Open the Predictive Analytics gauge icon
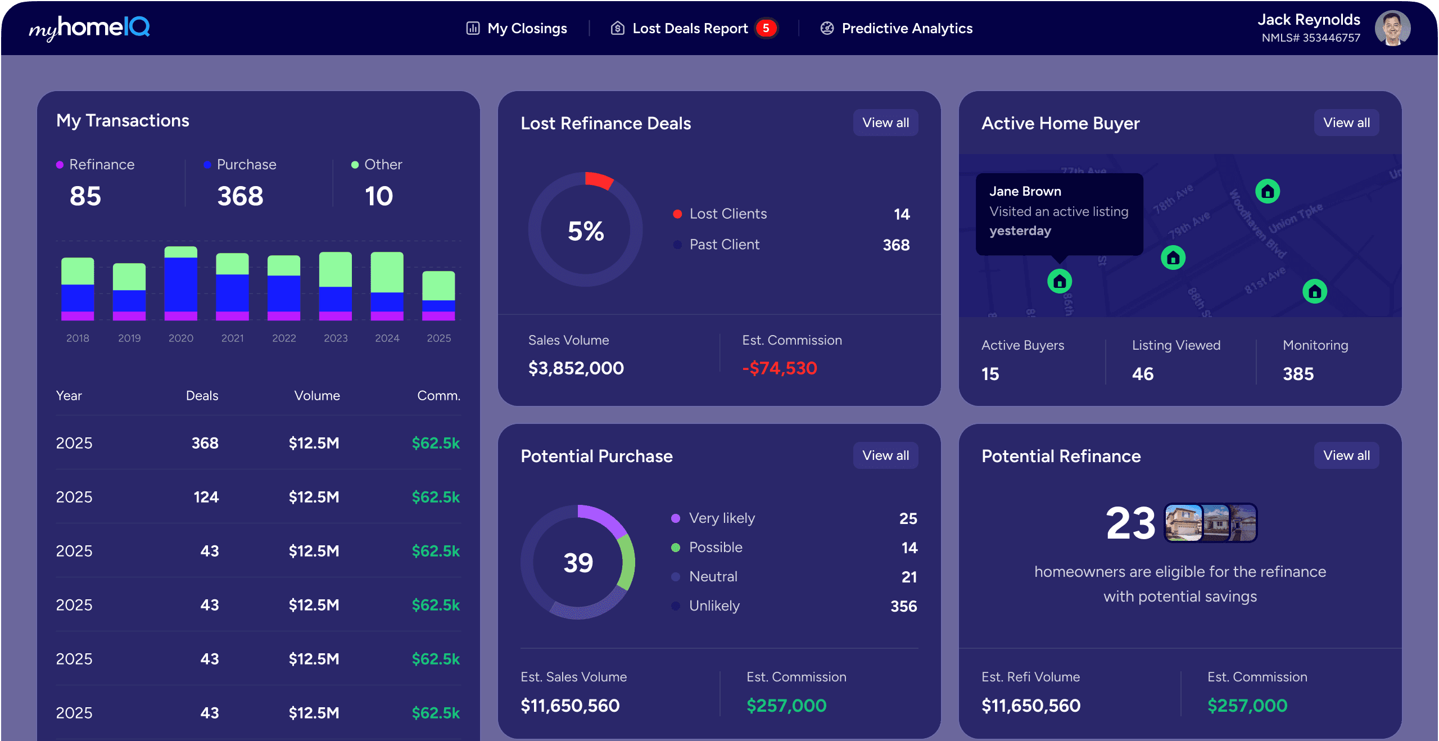 826,28
